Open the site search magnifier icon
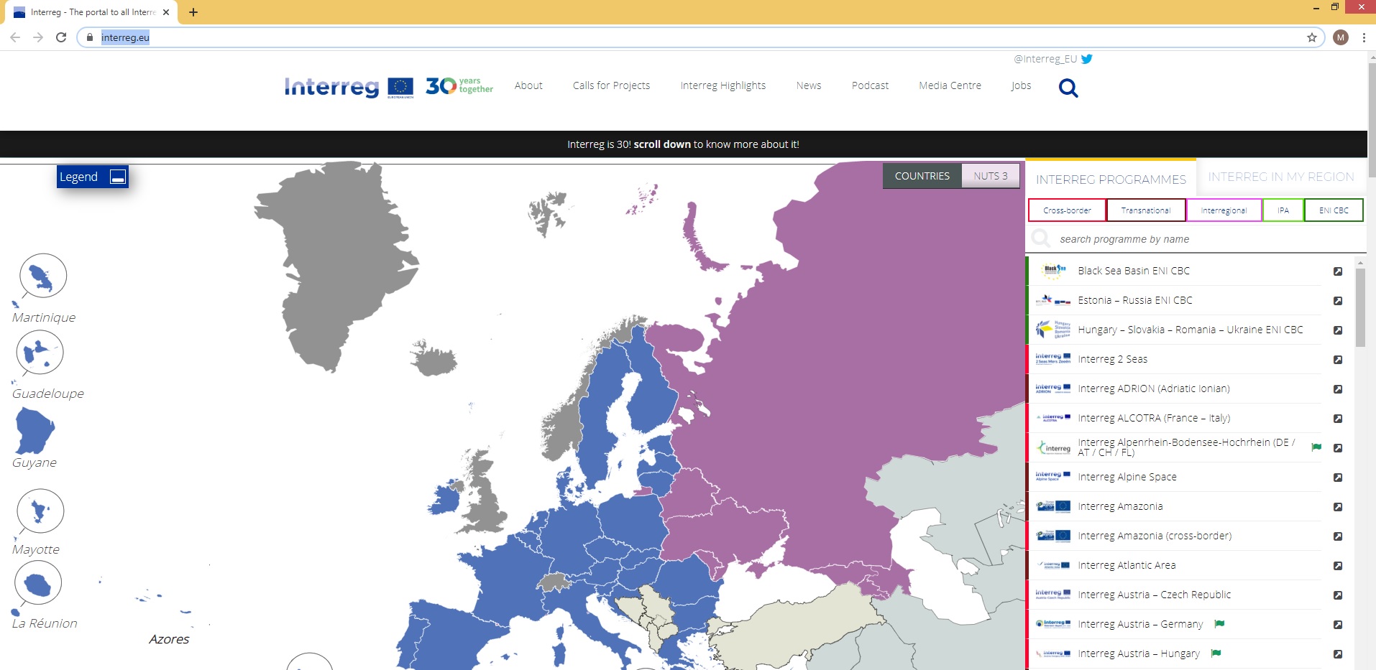The height and width of the screenshot is (670, 1376). coord(1068,88)
